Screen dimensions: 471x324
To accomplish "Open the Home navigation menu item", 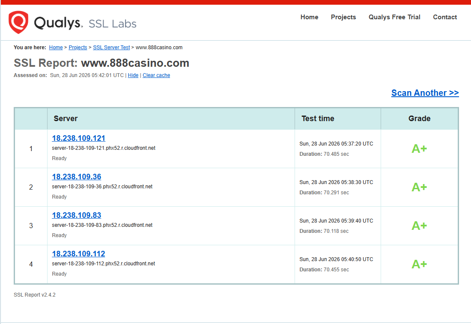I will (309, 17).
